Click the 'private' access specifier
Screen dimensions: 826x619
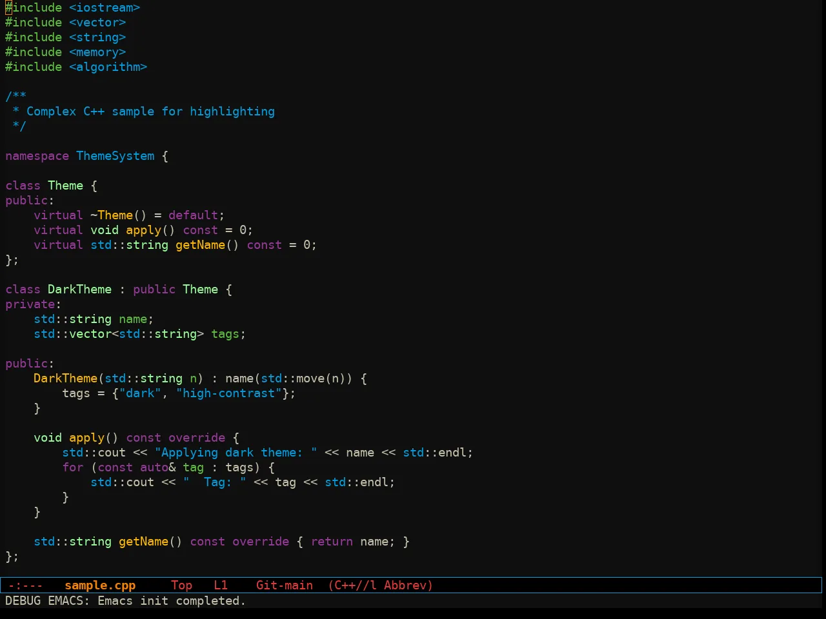click(30, 304)
